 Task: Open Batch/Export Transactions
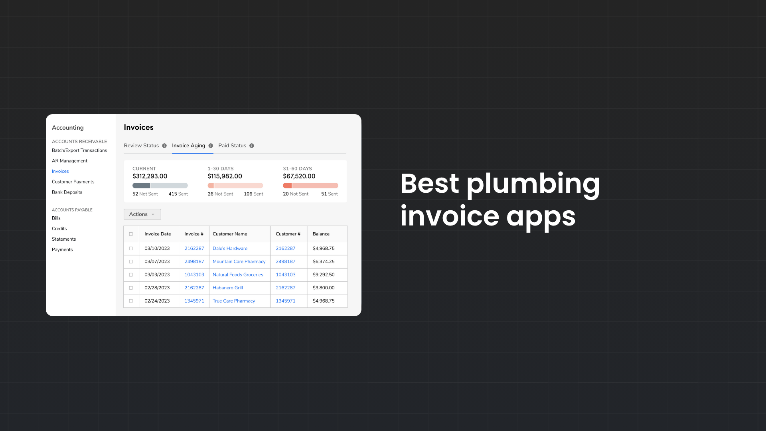[x=79, y=150]
